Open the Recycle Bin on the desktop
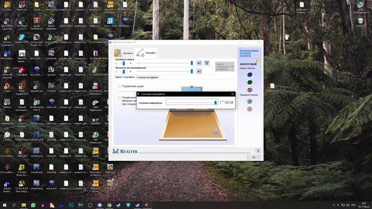 tap(360, 22)
